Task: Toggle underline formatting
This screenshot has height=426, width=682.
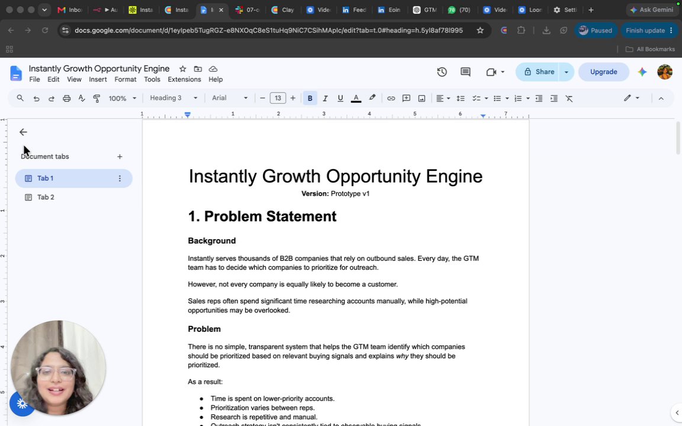Action: [340, 98]
